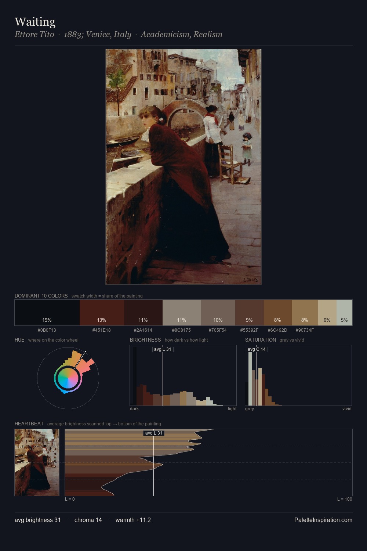367x551 pixels.
Task: Click avg L 31 label in Heartbeat chart
Action: coord(153,433)
